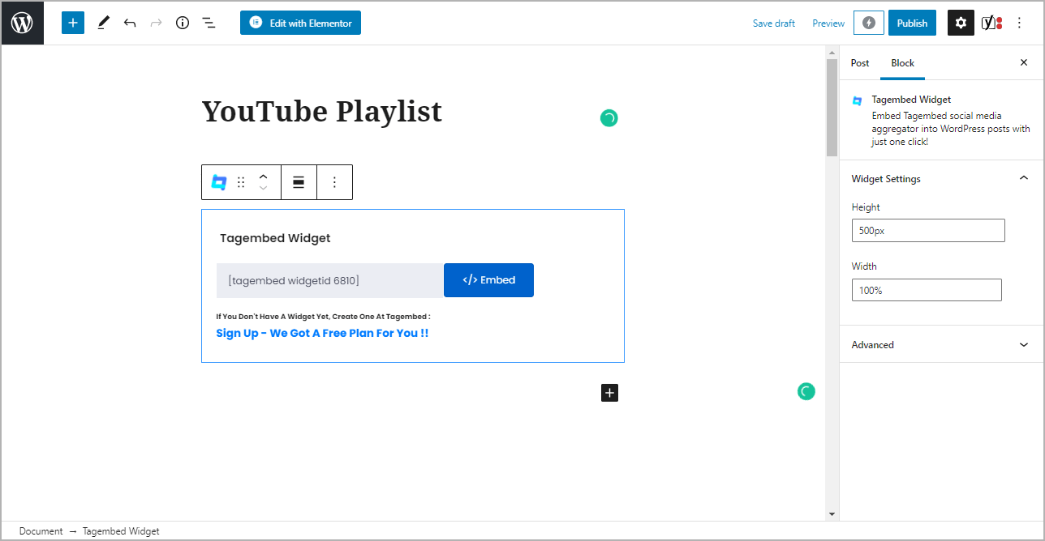Screen dimensions: 1045x541
Task: Click Save draft link
Action: [773, 23]
